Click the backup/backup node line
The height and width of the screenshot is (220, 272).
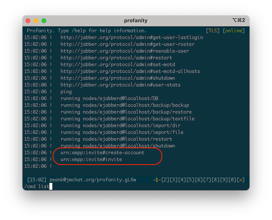[x=125, y=105]
